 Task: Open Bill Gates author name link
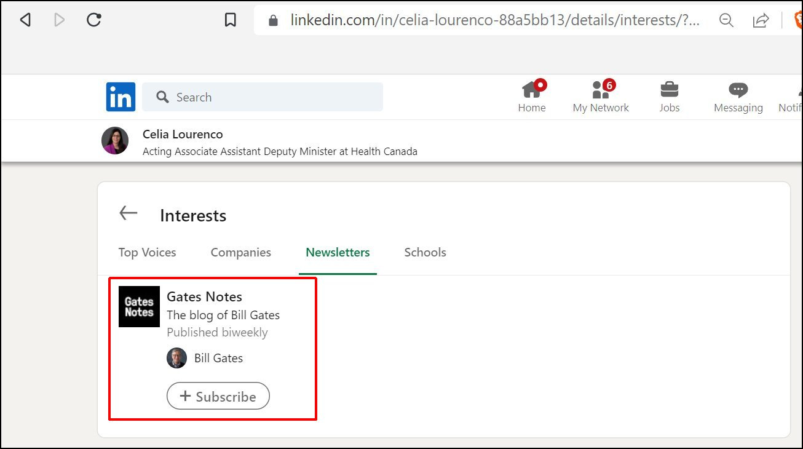click(x=218, y=358)
